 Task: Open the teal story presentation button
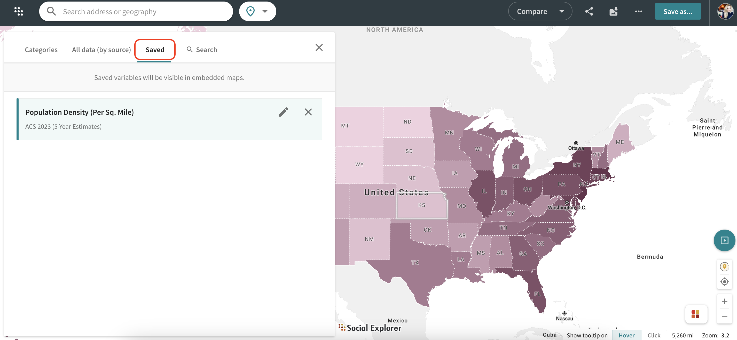[x=724, y=240]
